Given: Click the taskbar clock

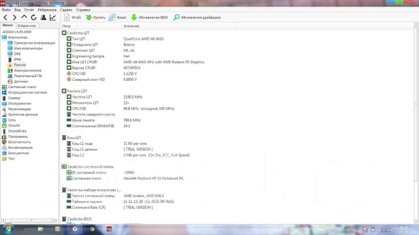Looking at the screenshot, I should click(x=403, y=230).
